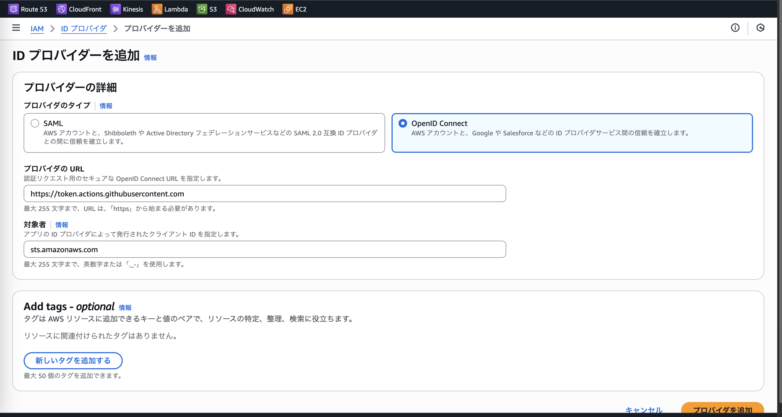Click 情報 link next to 対象者
782x417 pixels.
pos(61,225)
